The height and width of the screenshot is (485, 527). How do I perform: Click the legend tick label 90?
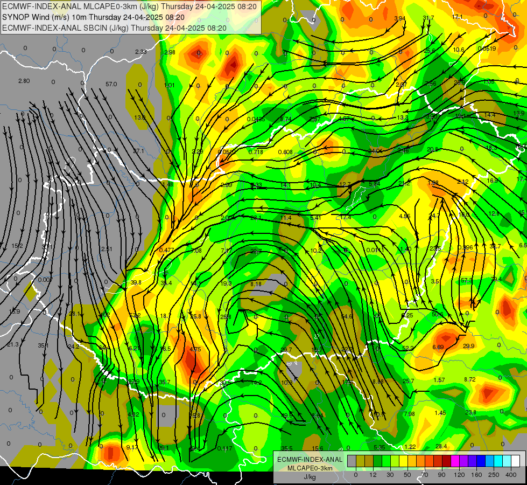[x=441, y=475]
